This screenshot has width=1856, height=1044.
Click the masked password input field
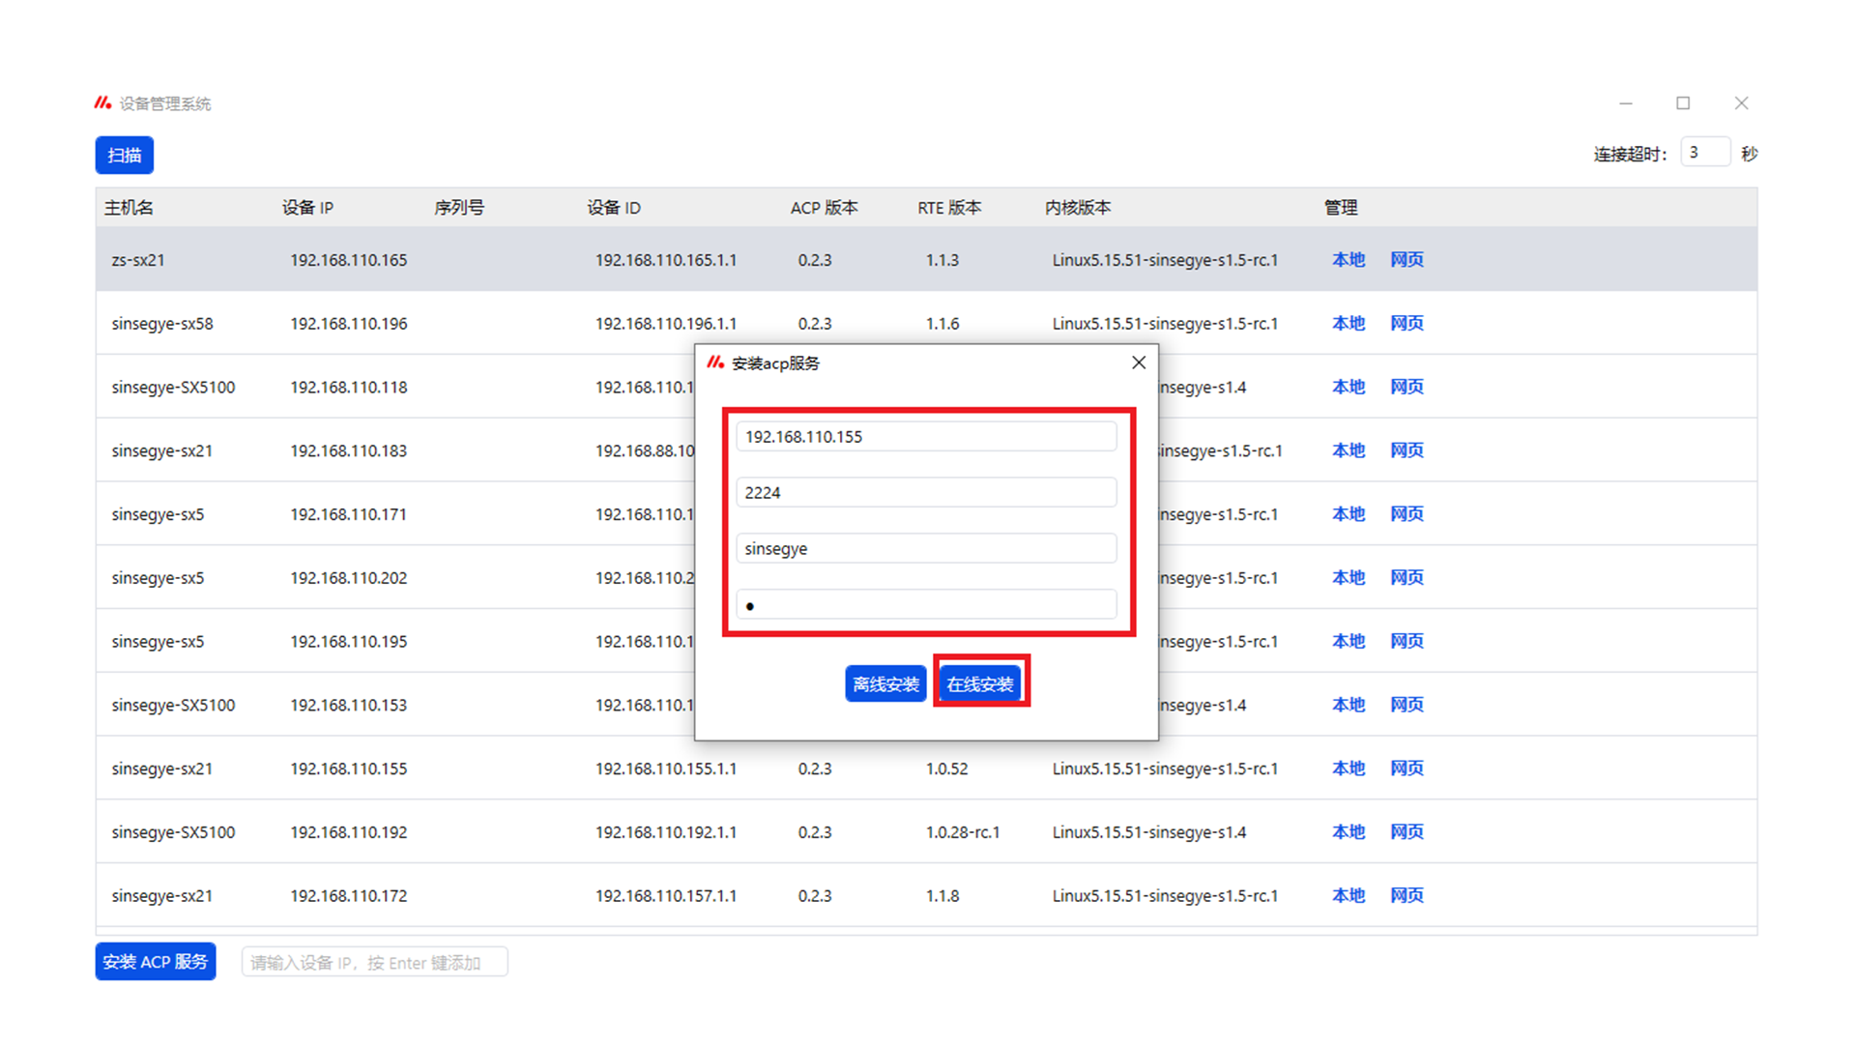click(925, 605)
